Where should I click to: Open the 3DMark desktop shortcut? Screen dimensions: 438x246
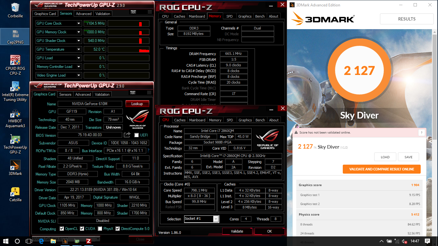point(15,168)
